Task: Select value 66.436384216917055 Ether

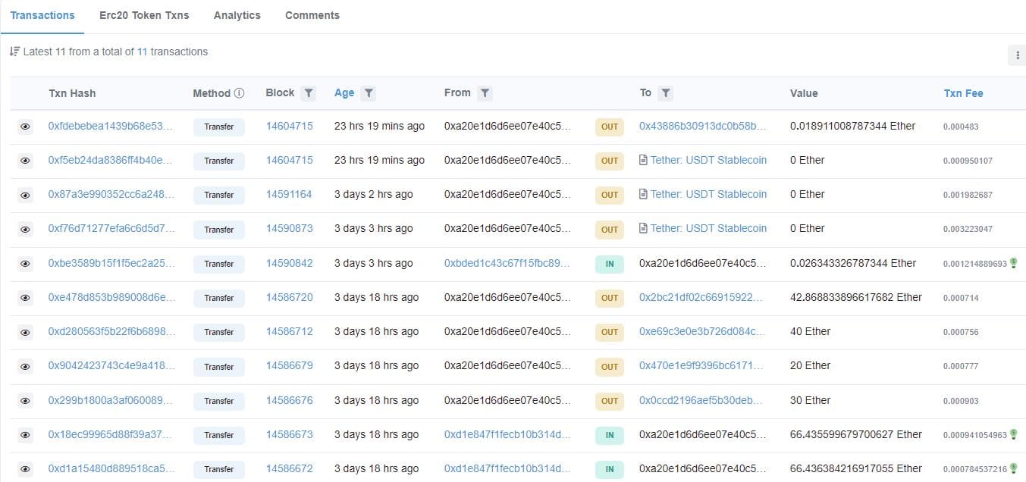Action: 856,468
